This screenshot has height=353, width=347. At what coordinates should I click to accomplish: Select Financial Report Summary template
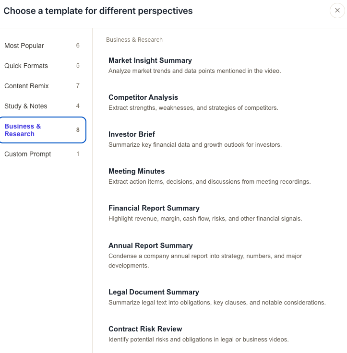tap(220, 213)
